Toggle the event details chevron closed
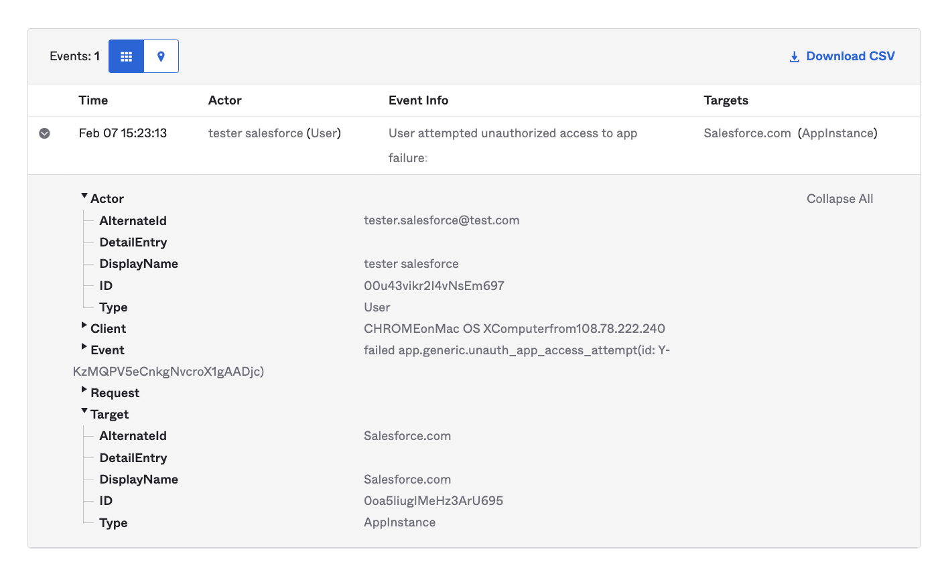The image size is (942, 580). tap(44, 133)
